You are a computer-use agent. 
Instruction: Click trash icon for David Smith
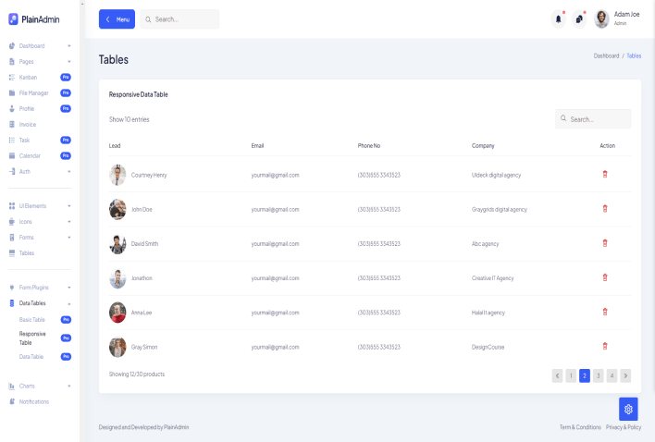tap(605, 243)
